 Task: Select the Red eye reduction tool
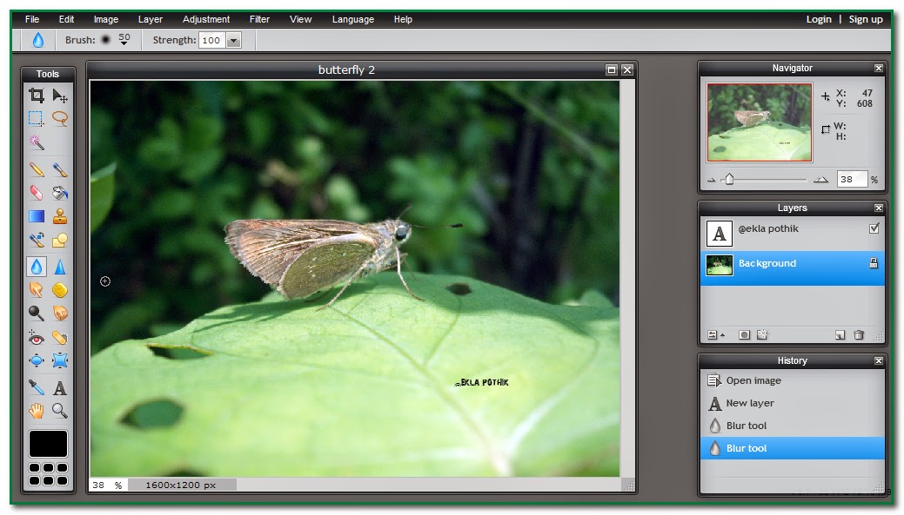37,337
